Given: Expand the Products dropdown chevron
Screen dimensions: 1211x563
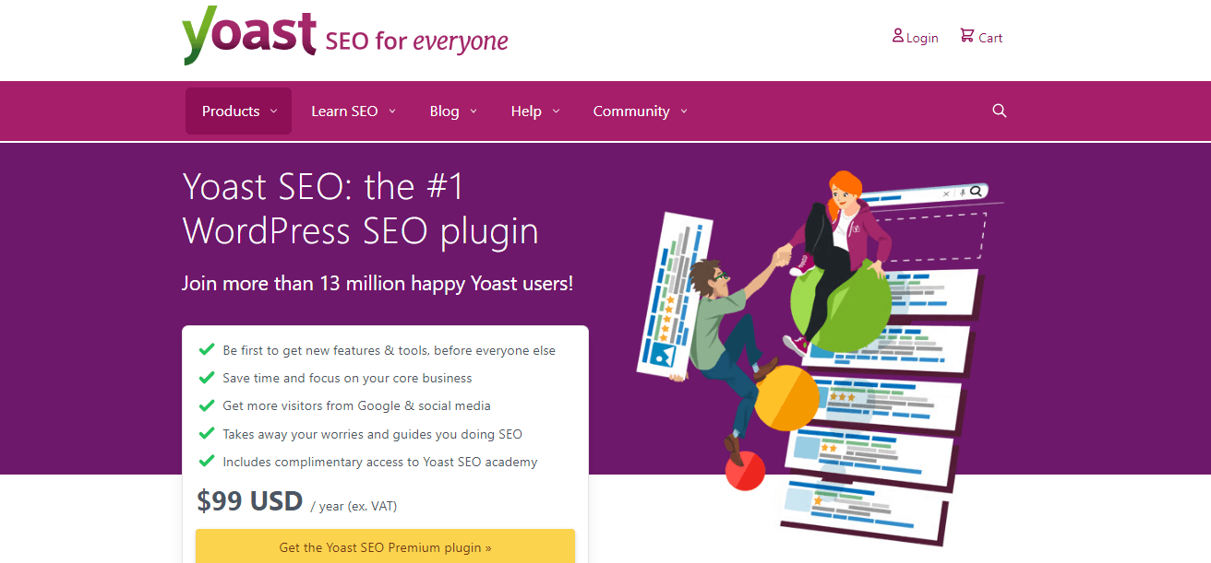Looking at the screenshot, I should [x=273, y=111].
